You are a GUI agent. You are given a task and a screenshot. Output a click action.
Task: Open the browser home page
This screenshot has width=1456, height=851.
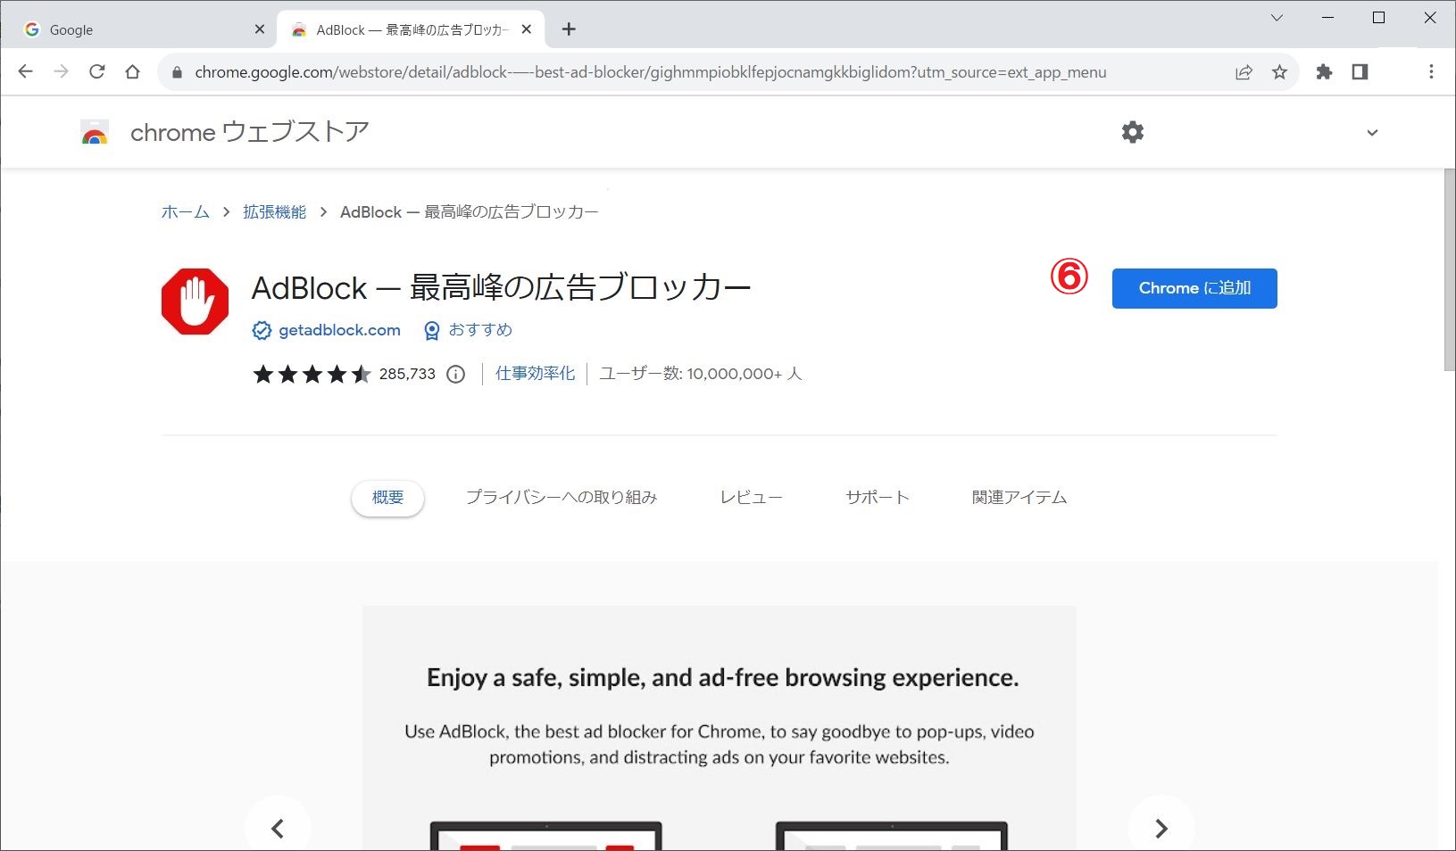coord(133,72)
